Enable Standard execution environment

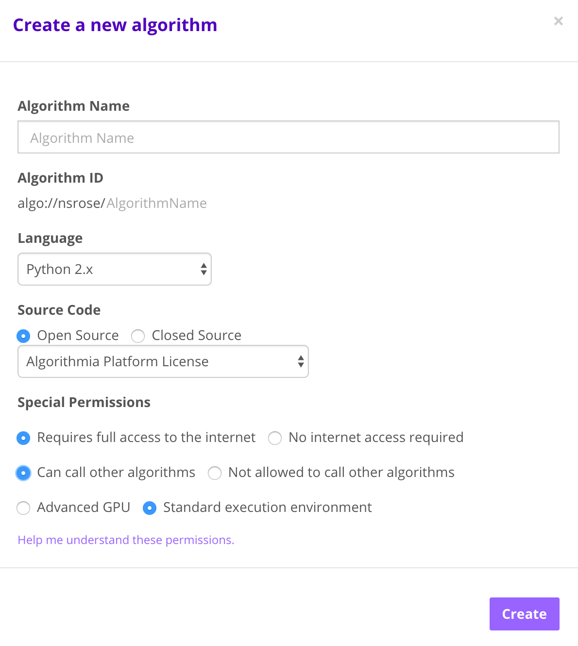pyautogui.click(x=150, y=508)
